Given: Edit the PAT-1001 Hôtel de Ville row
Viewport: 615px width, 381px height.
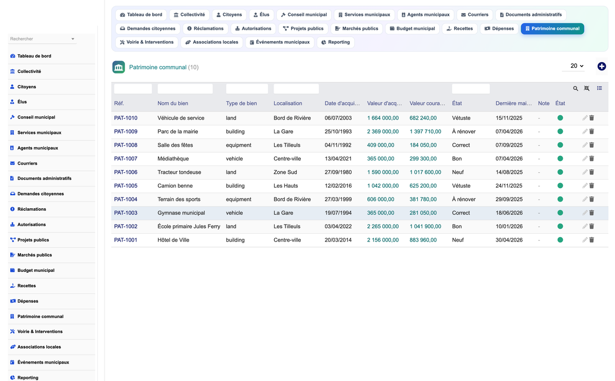Looking at the screenshot, I should [585, 240].
